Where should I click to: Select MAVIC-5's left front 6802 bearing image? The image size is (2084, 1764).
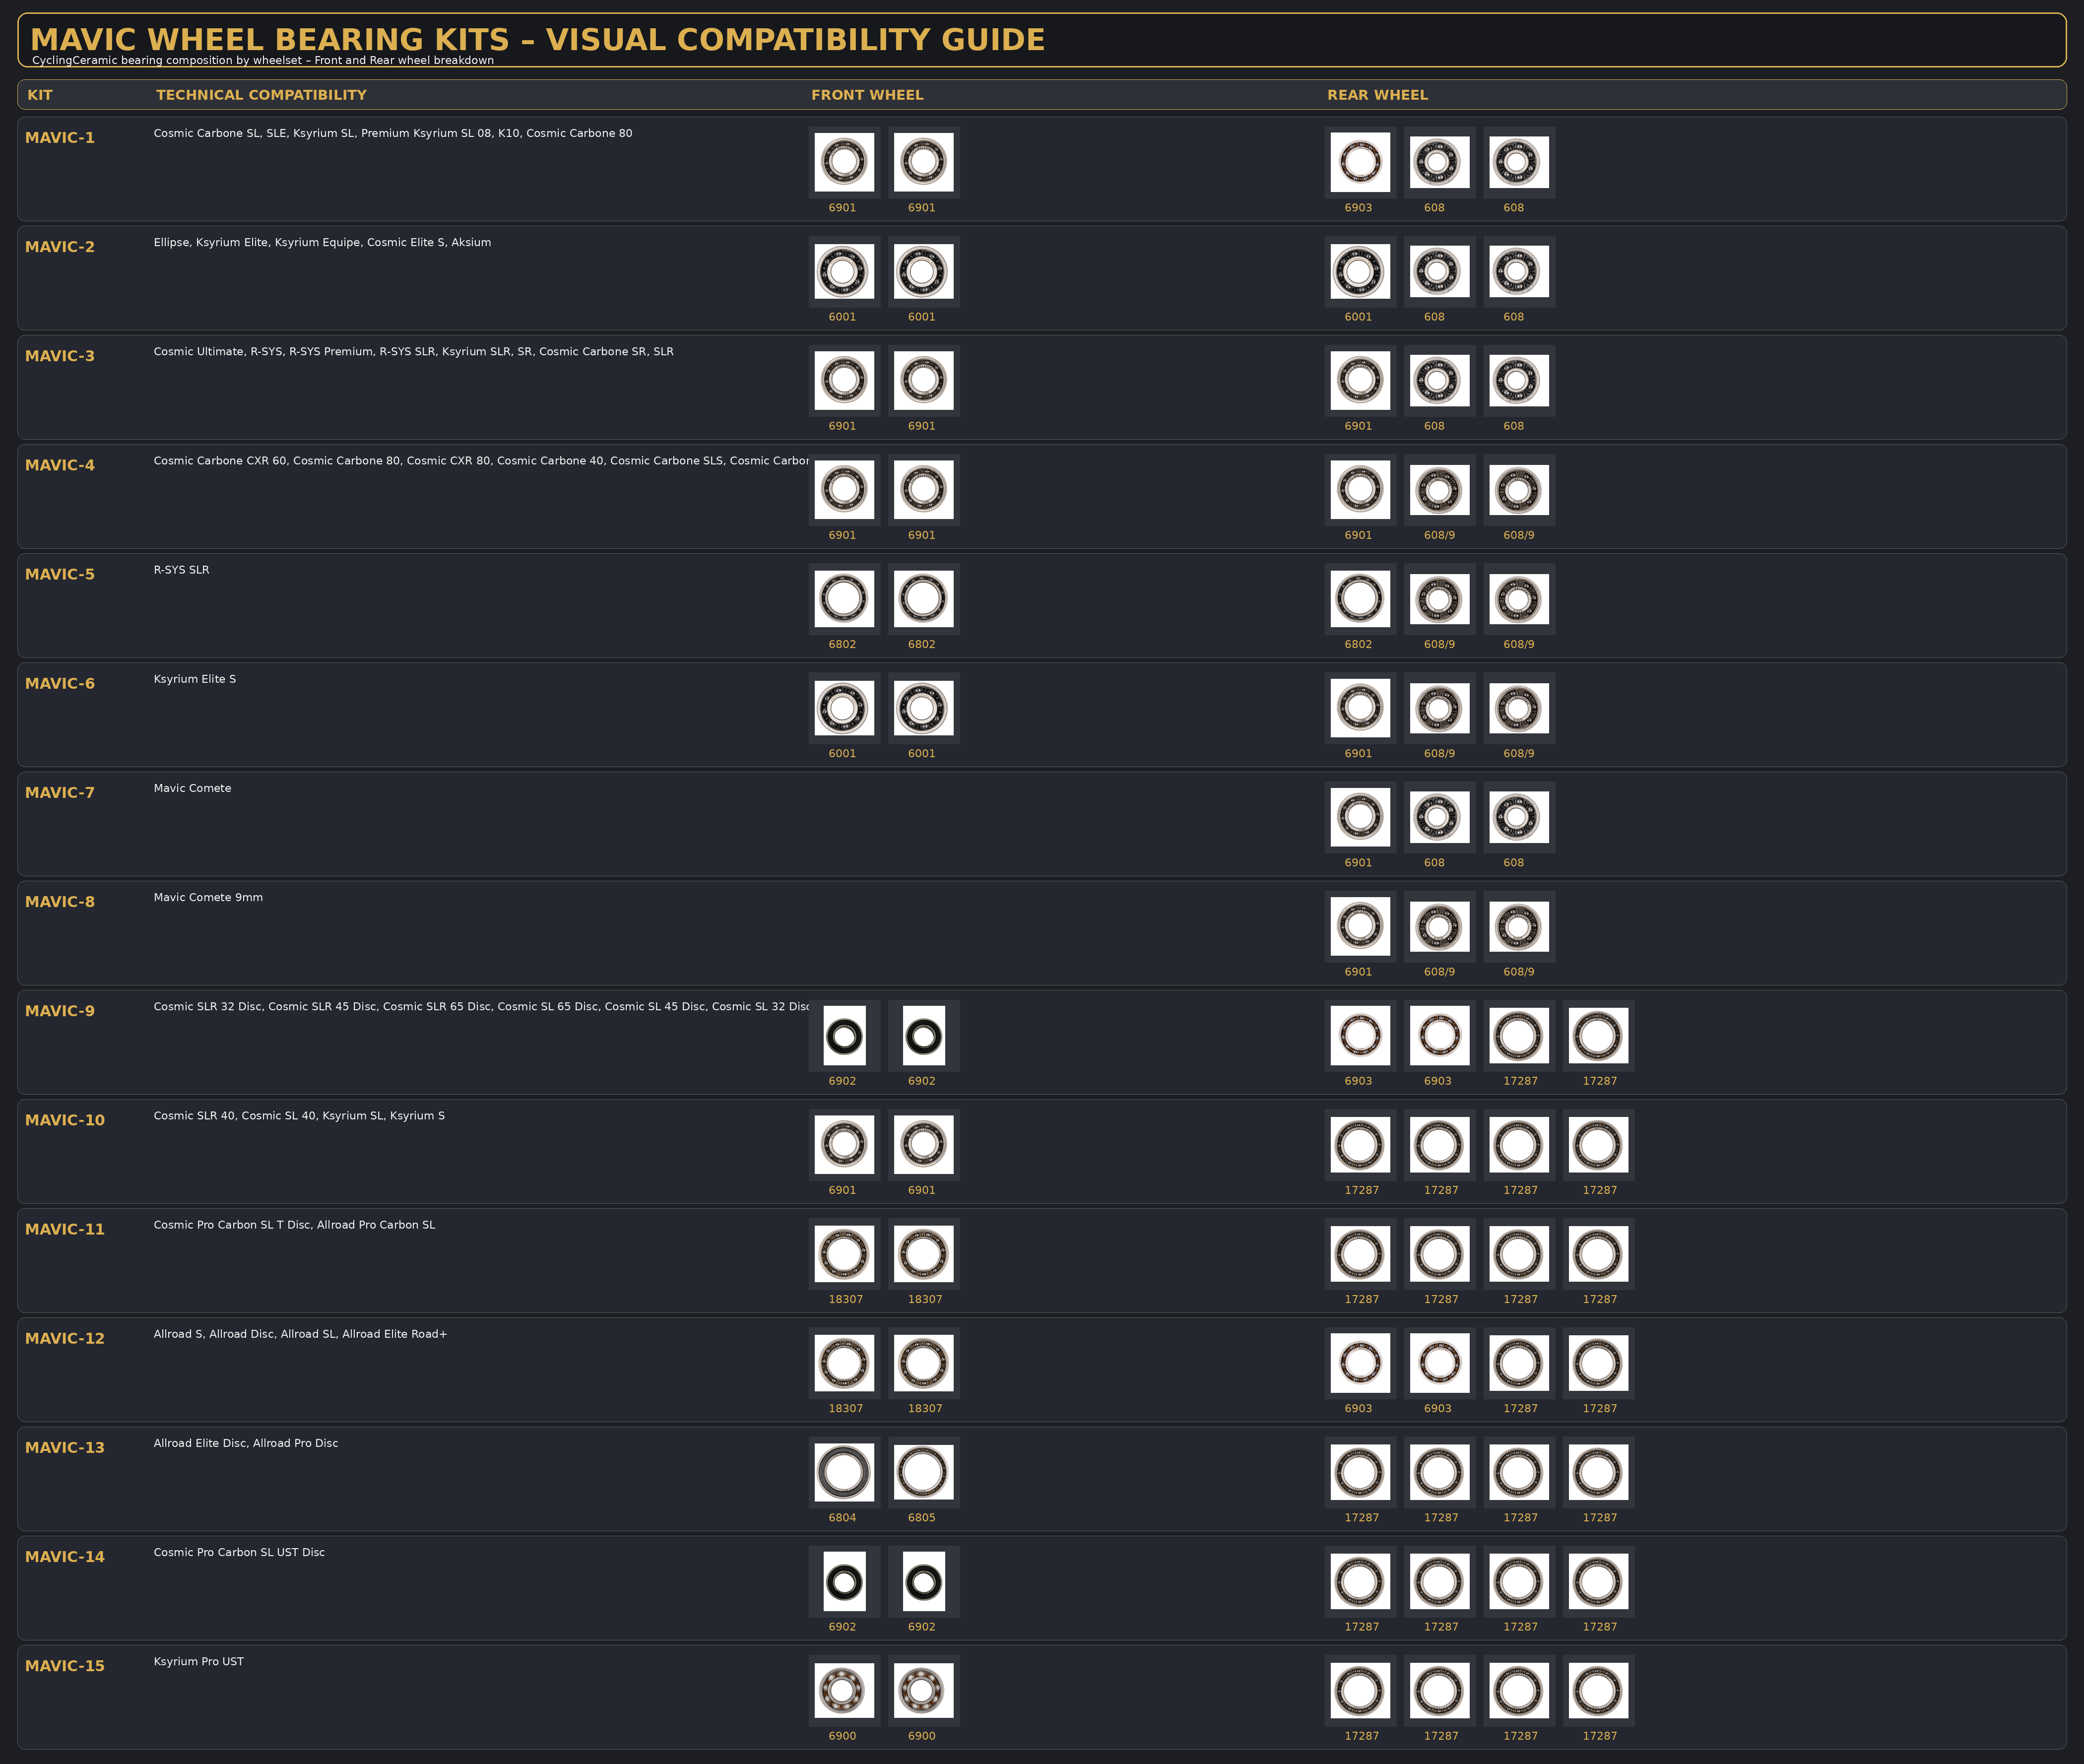pyautogui.click(x=844, y=598)
